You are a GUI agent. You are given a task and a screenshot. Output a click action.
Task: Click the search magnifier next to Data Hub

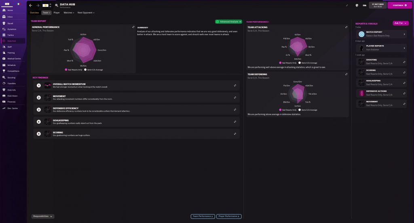pyautogui.click(x=57, y=5)
